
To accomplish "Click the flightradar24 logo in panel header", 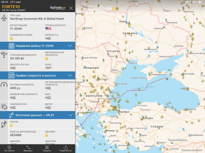I will 58,8.
